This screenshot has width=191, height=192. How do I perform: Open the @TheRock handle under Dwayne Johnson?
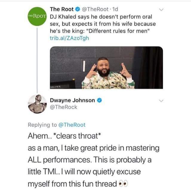(64, 107)
